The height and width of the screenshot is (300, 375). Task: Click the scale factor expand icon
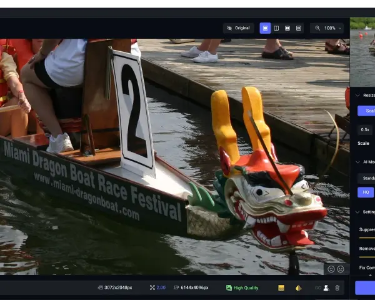152,287
